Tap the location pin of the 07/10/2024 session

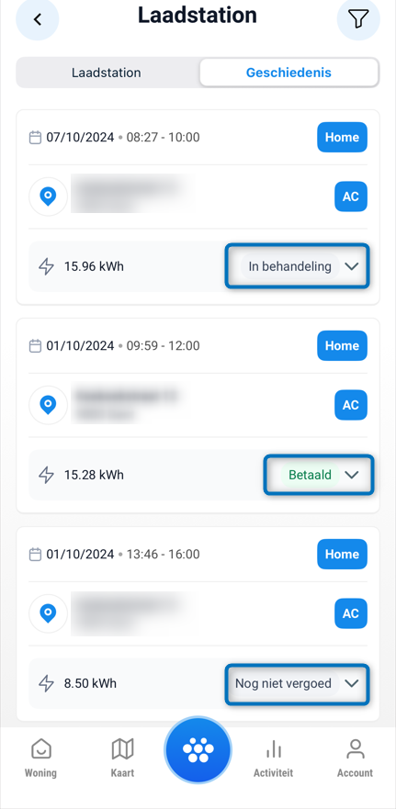[x=48, y=197]
